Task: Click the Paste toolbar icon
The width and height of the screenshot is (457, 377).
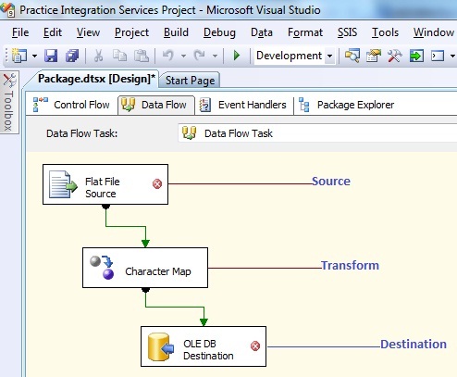Action: 142,56
